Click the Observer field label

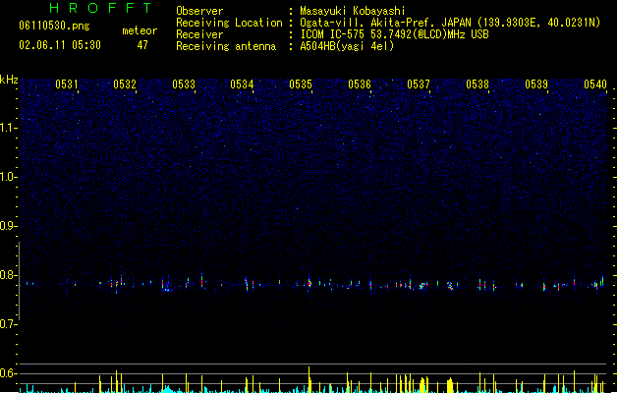(199, 11)
